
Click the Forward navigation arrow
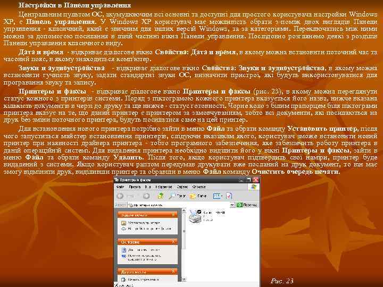pyautogui.click(x=146, y=196)
